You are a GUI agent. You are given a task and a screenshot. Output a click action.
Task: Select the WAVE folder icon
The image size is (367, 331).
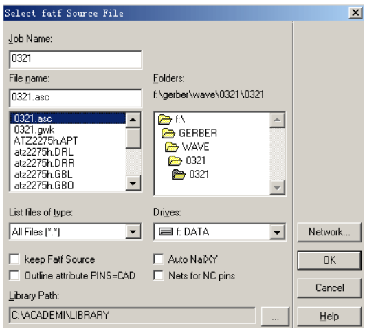(x=172, y=147)
